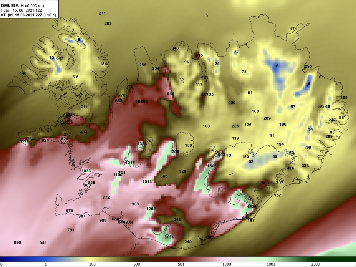Select the value 309 on east coast
The image size is (356, 267).
click(x=344, y=98)
